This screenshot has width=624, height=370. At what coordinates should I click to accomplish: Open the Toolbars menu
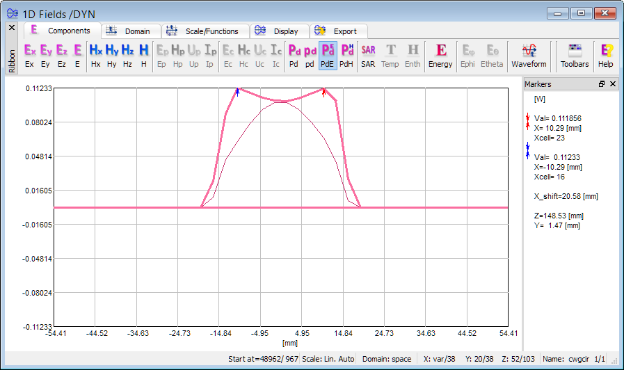pos(575,54)
